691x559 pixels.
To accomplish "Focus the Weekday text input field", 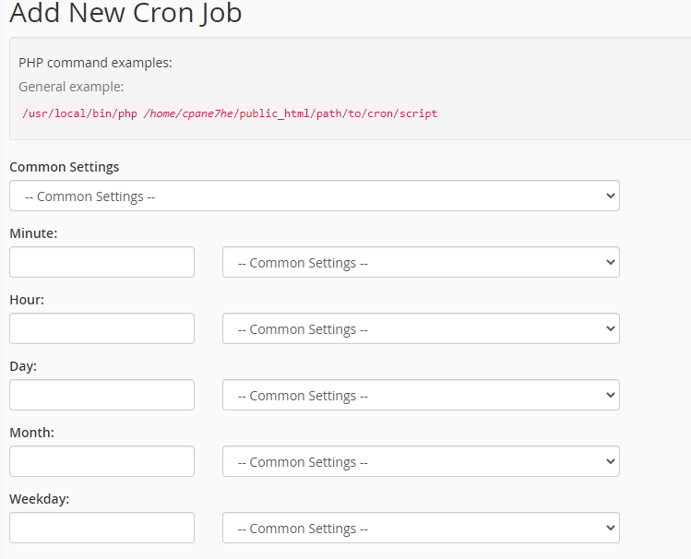I will pyautogui.click(x=101, y=528).
